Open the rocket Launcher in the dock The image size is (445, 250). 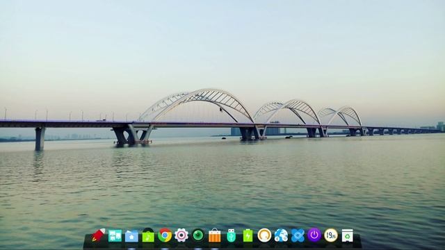pyautogui.click(x=99, y=235)
